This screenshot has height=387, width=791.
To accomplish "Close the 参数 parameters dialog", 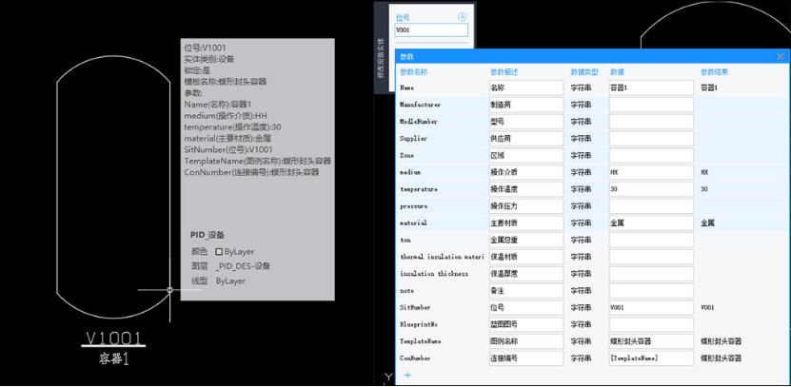I will pos(780,56).
